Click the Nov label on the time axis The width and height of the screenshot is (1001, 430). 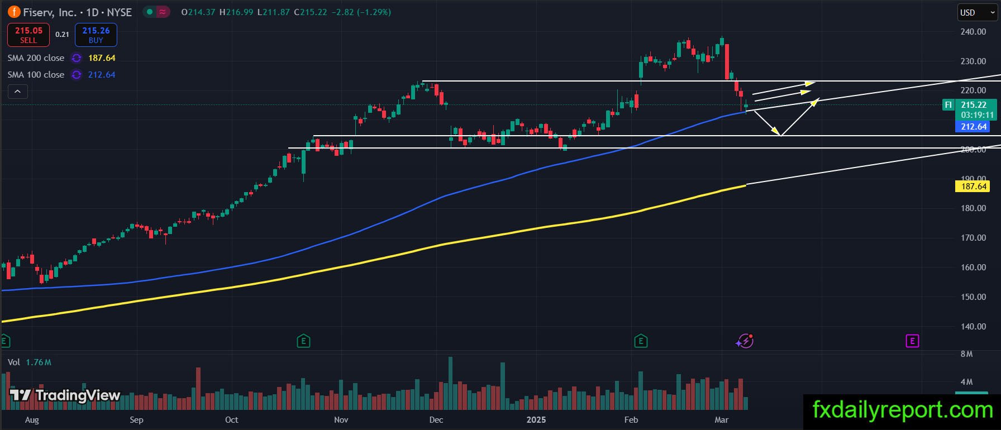coord(341,420)
